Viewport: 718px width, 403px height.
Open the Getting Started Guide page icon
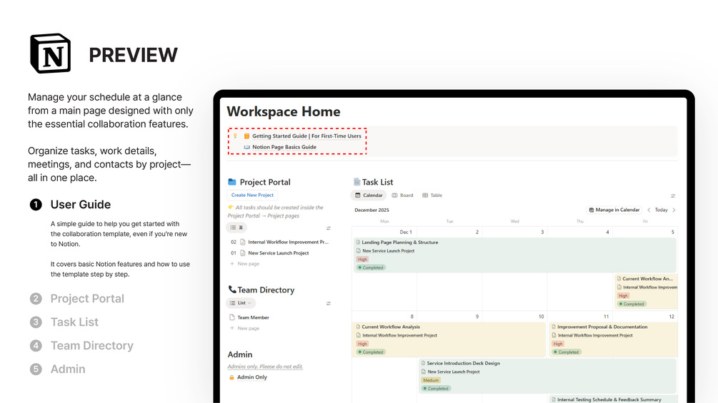pyautogui.click(x=246, y=136)
